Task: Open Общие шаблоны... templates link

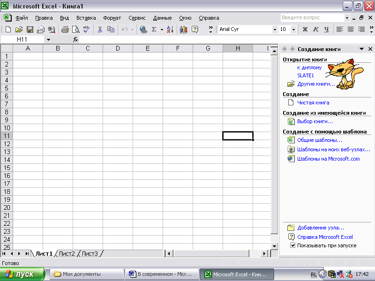Action: pos(320,140)
